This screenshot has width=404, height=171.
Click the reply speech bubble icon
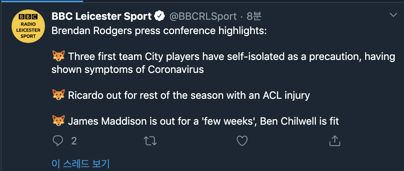pos(58,141)
